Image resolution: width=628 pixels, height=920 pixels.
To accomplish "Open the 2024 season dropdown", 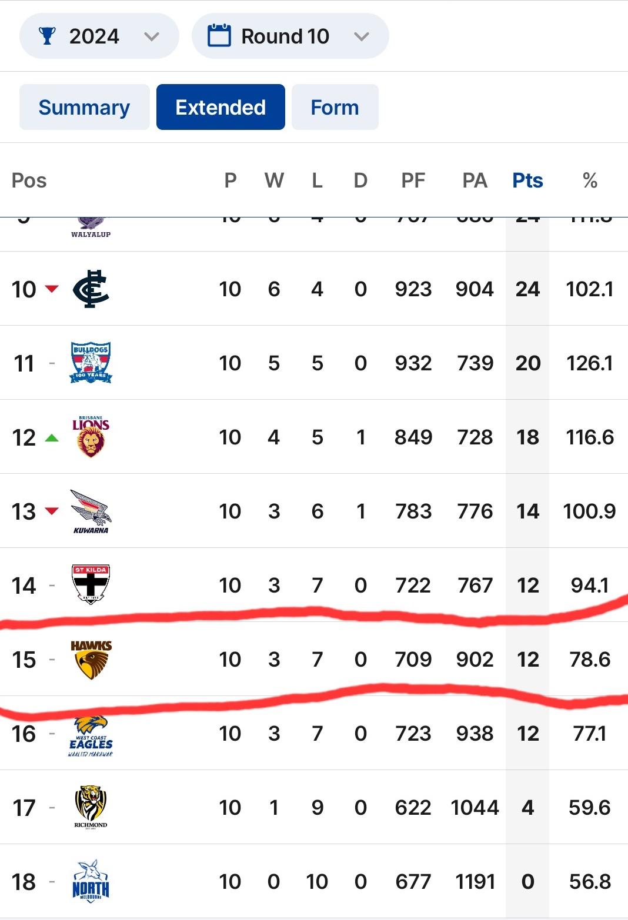I will coord(99,36).
